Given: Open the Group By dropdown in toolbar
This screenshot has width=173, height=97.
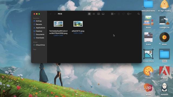Looking at the screenshot, I should pyautogui.click(x=113, y=14).
